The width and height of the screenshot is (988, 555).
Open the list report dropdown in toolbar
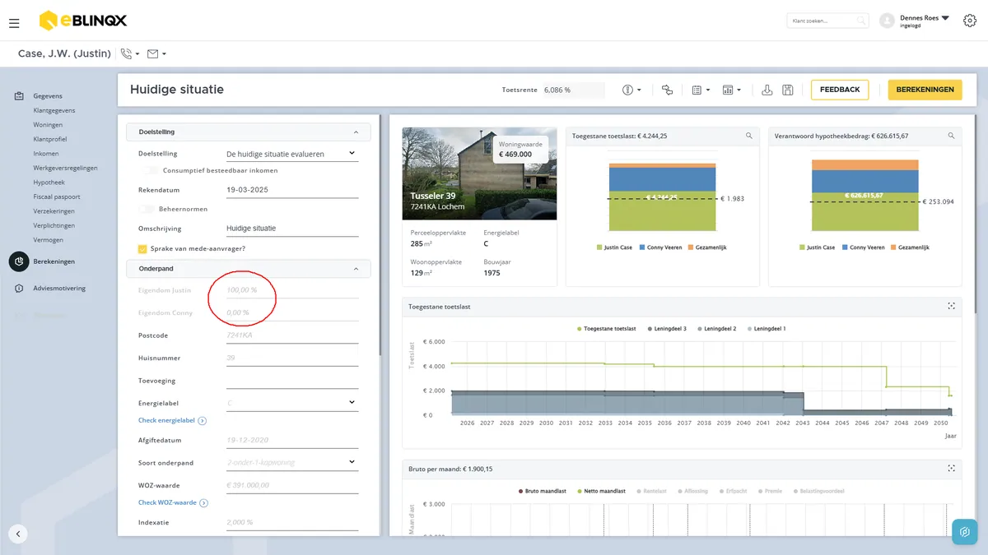point(701,90)
